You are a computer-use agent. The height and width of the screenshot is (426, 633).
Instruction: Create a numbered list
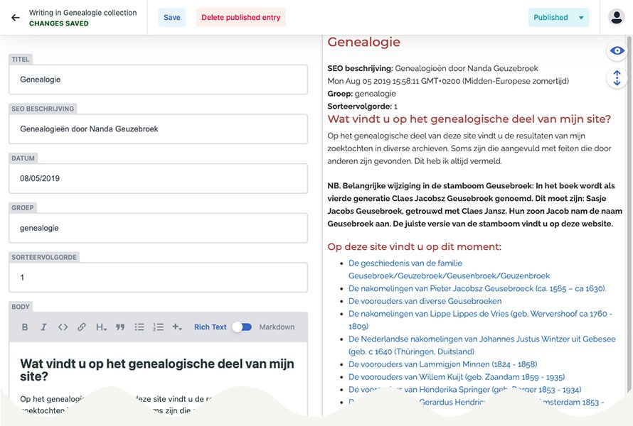158,327
